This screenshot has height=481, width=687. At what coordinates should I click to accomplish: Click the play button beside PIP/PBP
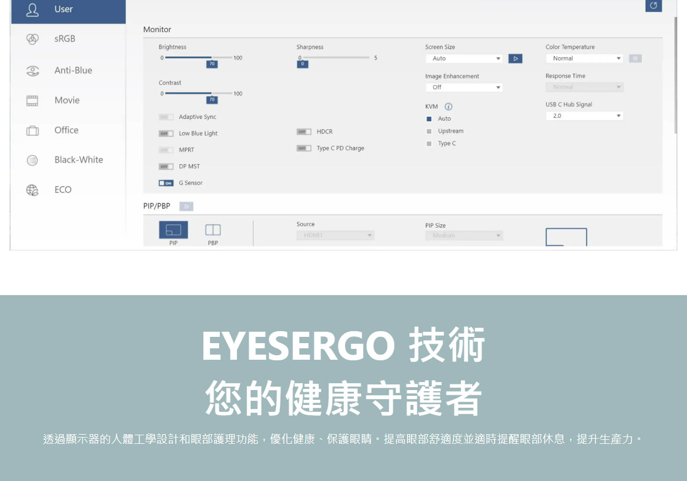click(x=186, y=206)
